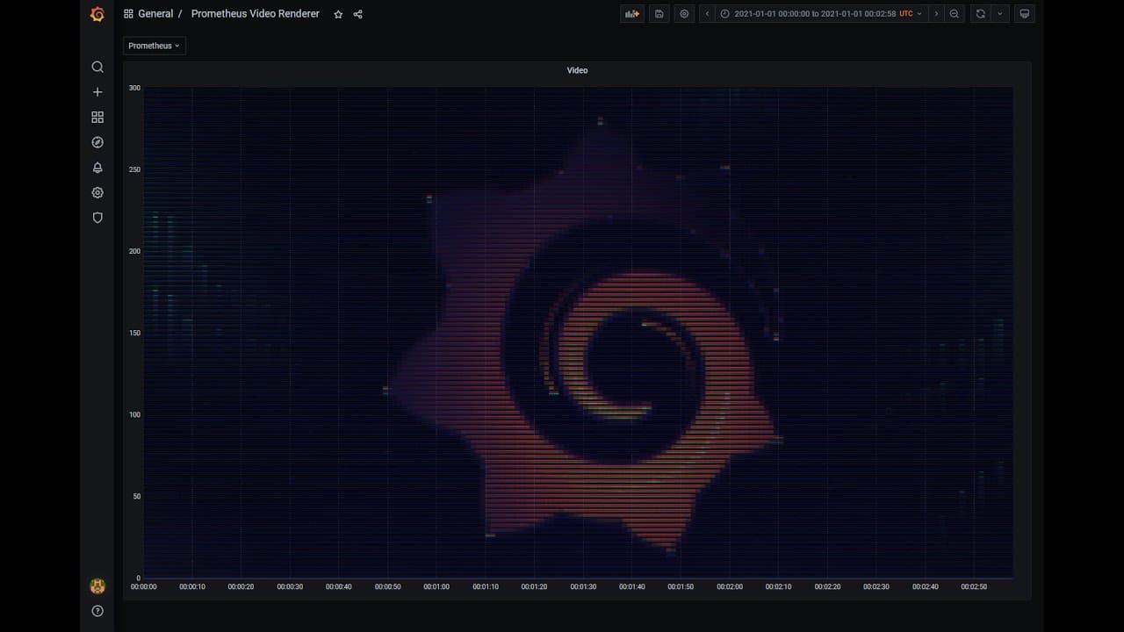Click the 100 y-axis label
Viewport: 1124px width, 632px height.
coord(134,414)
